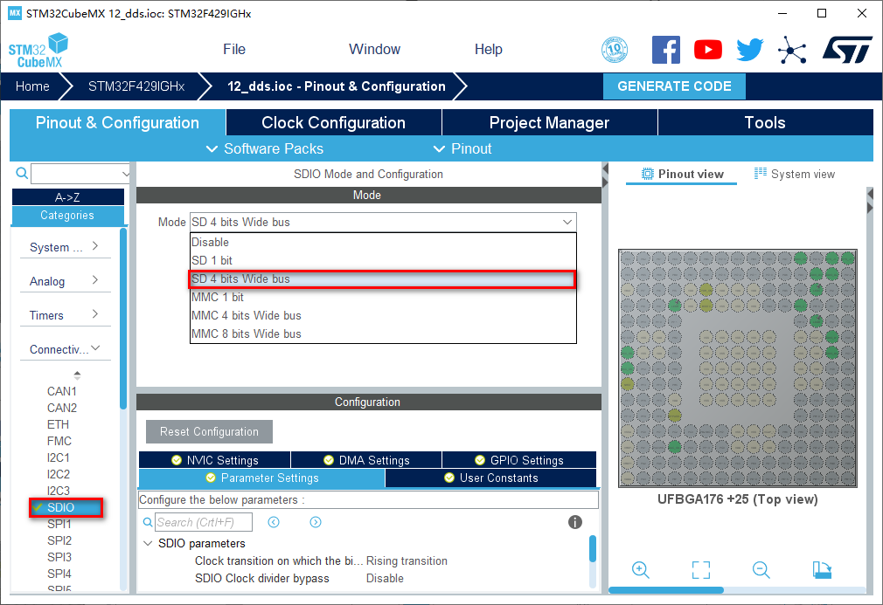Expand the Timers category

(64, 315)
